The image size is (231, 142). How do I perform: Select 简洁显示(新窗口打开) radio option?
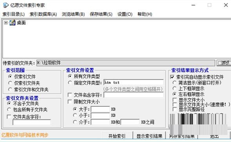175,83
